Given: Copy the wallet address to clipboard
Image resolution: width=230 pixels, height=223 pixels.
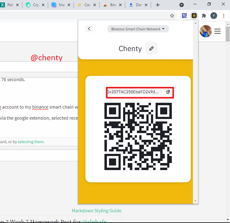Looking at the screenshot, I should tap(168, 92).
